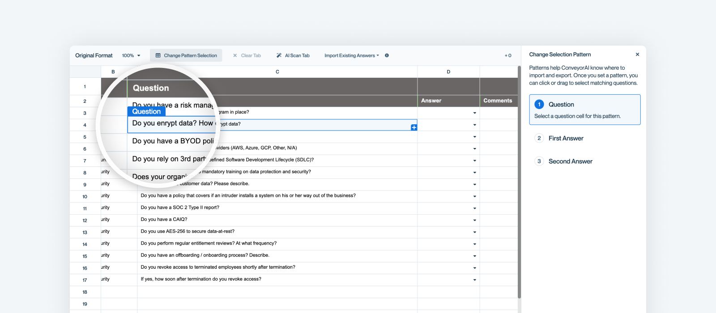Click 'offboarding / onboarding process' question cell
This screenshot has width=716, height=313.
[277, 255]
